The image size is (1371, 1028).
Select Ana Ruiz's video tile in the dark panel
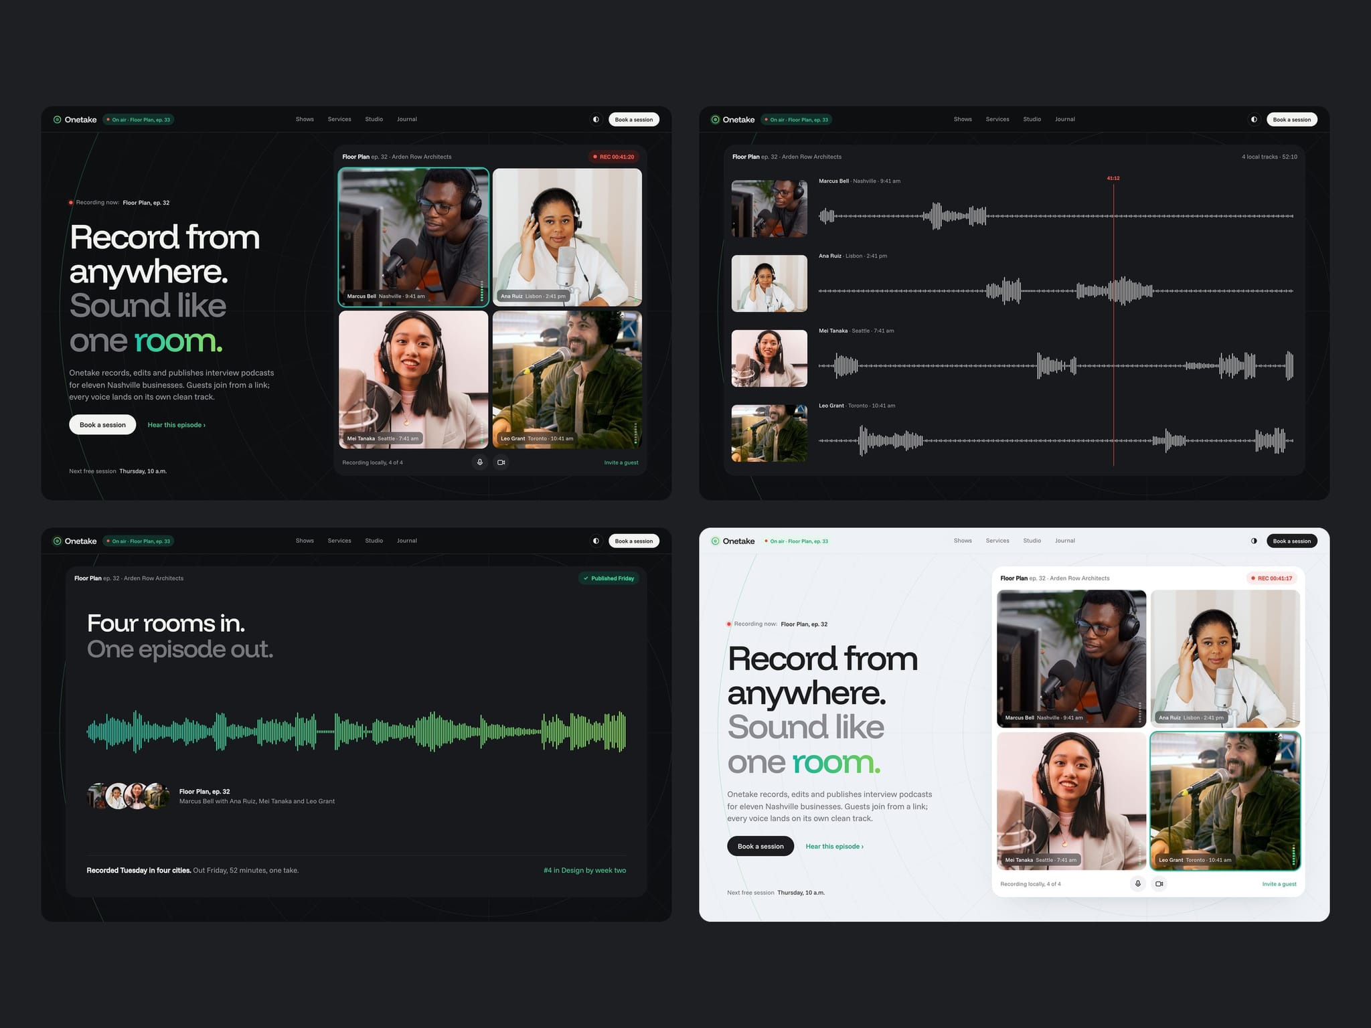(x=567, y=237)
